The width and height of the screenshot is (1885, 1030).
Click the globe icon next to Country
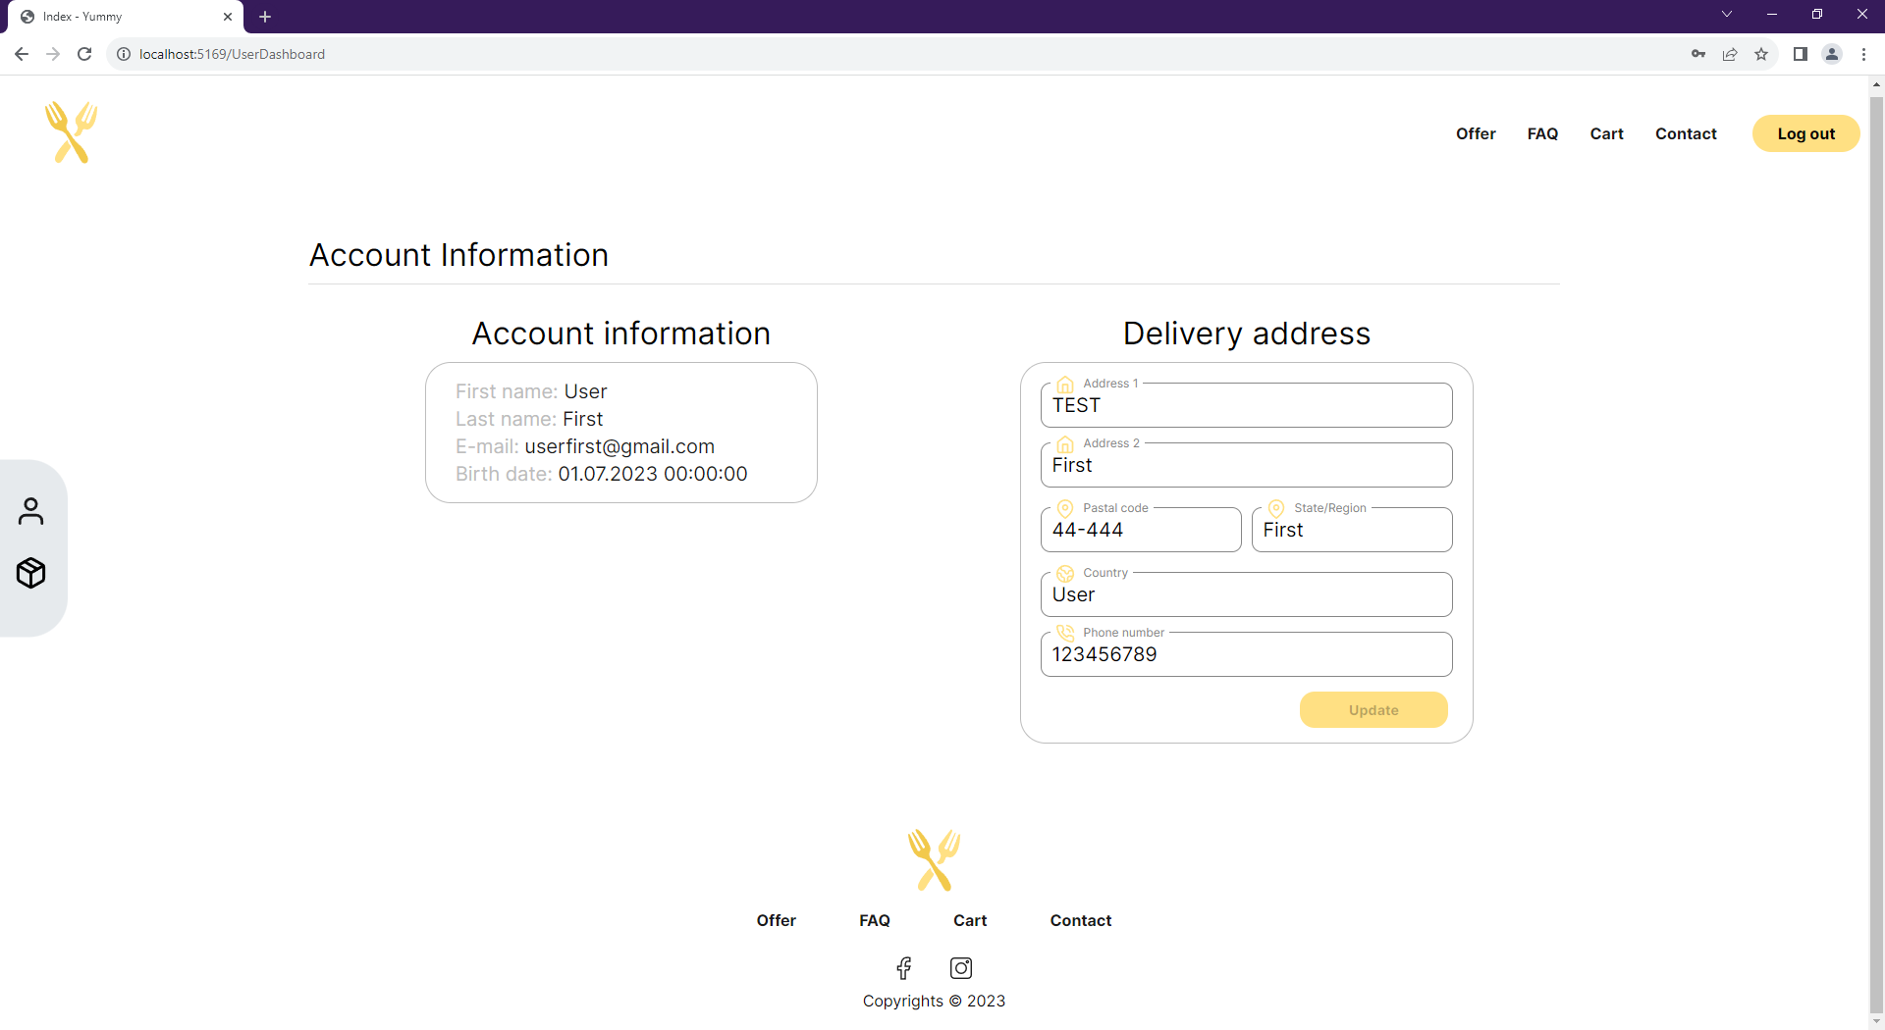(x=1066, y=573)
